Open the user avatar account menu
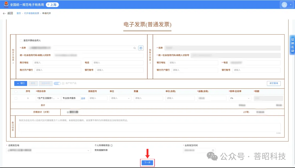Viewport: 295px width, 168px height. tap(284, 5)
